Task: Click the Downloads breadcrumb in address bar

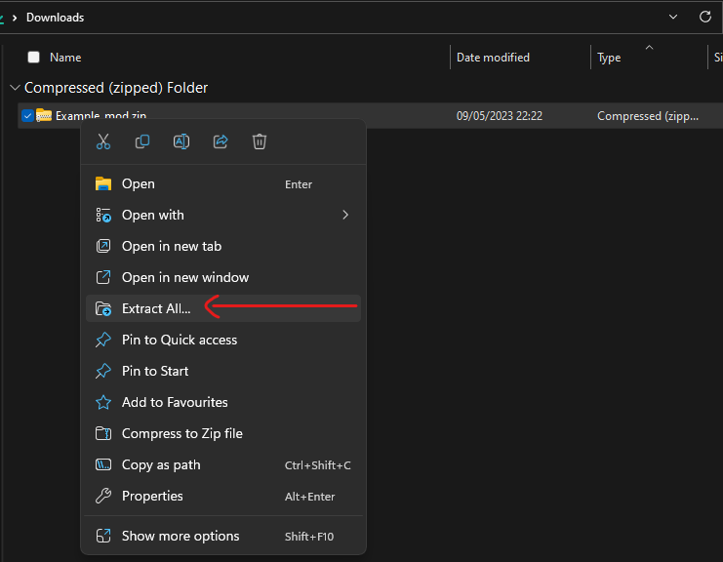Action: click(x=55, y=17)
